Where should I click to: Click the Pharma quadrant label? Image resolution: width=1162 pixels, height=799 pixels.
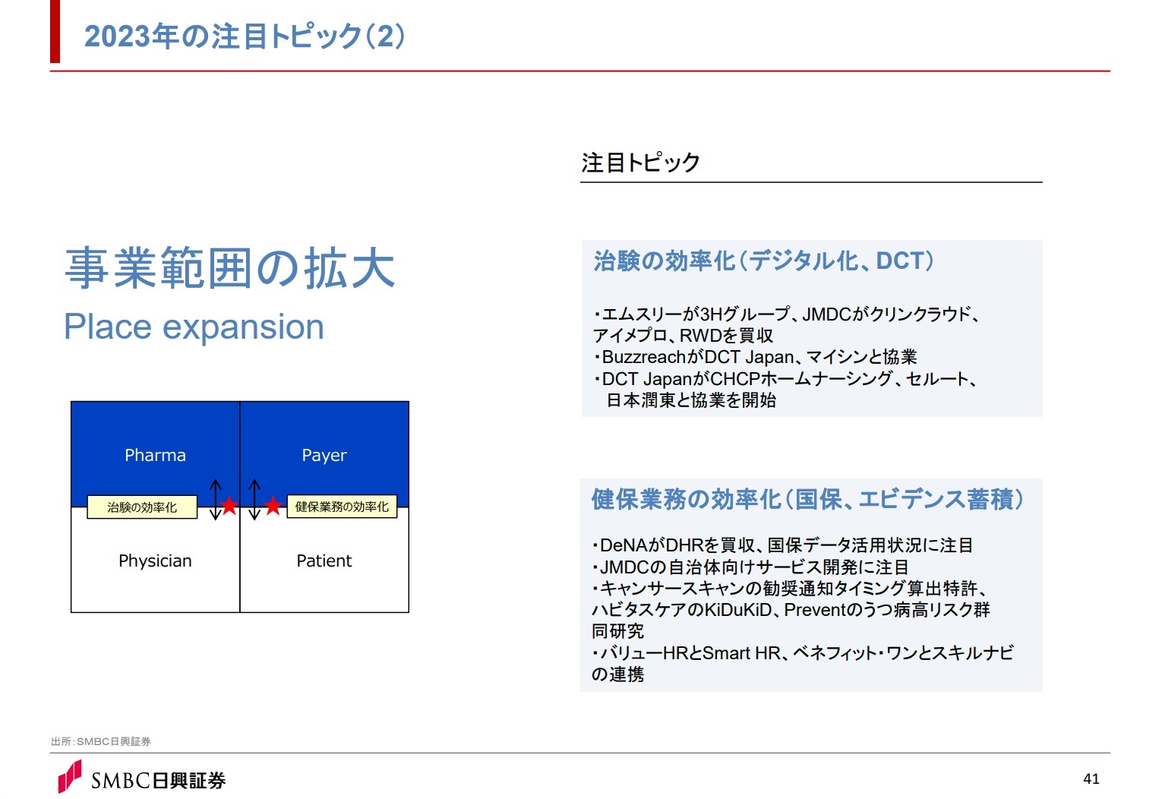point(155,455)
